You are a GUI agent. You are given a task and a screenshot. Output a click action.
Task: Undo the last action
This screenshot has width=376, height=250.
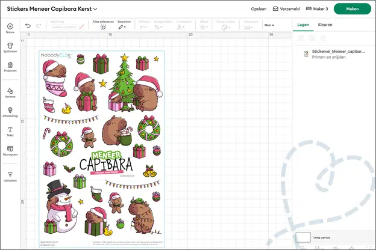28,26
